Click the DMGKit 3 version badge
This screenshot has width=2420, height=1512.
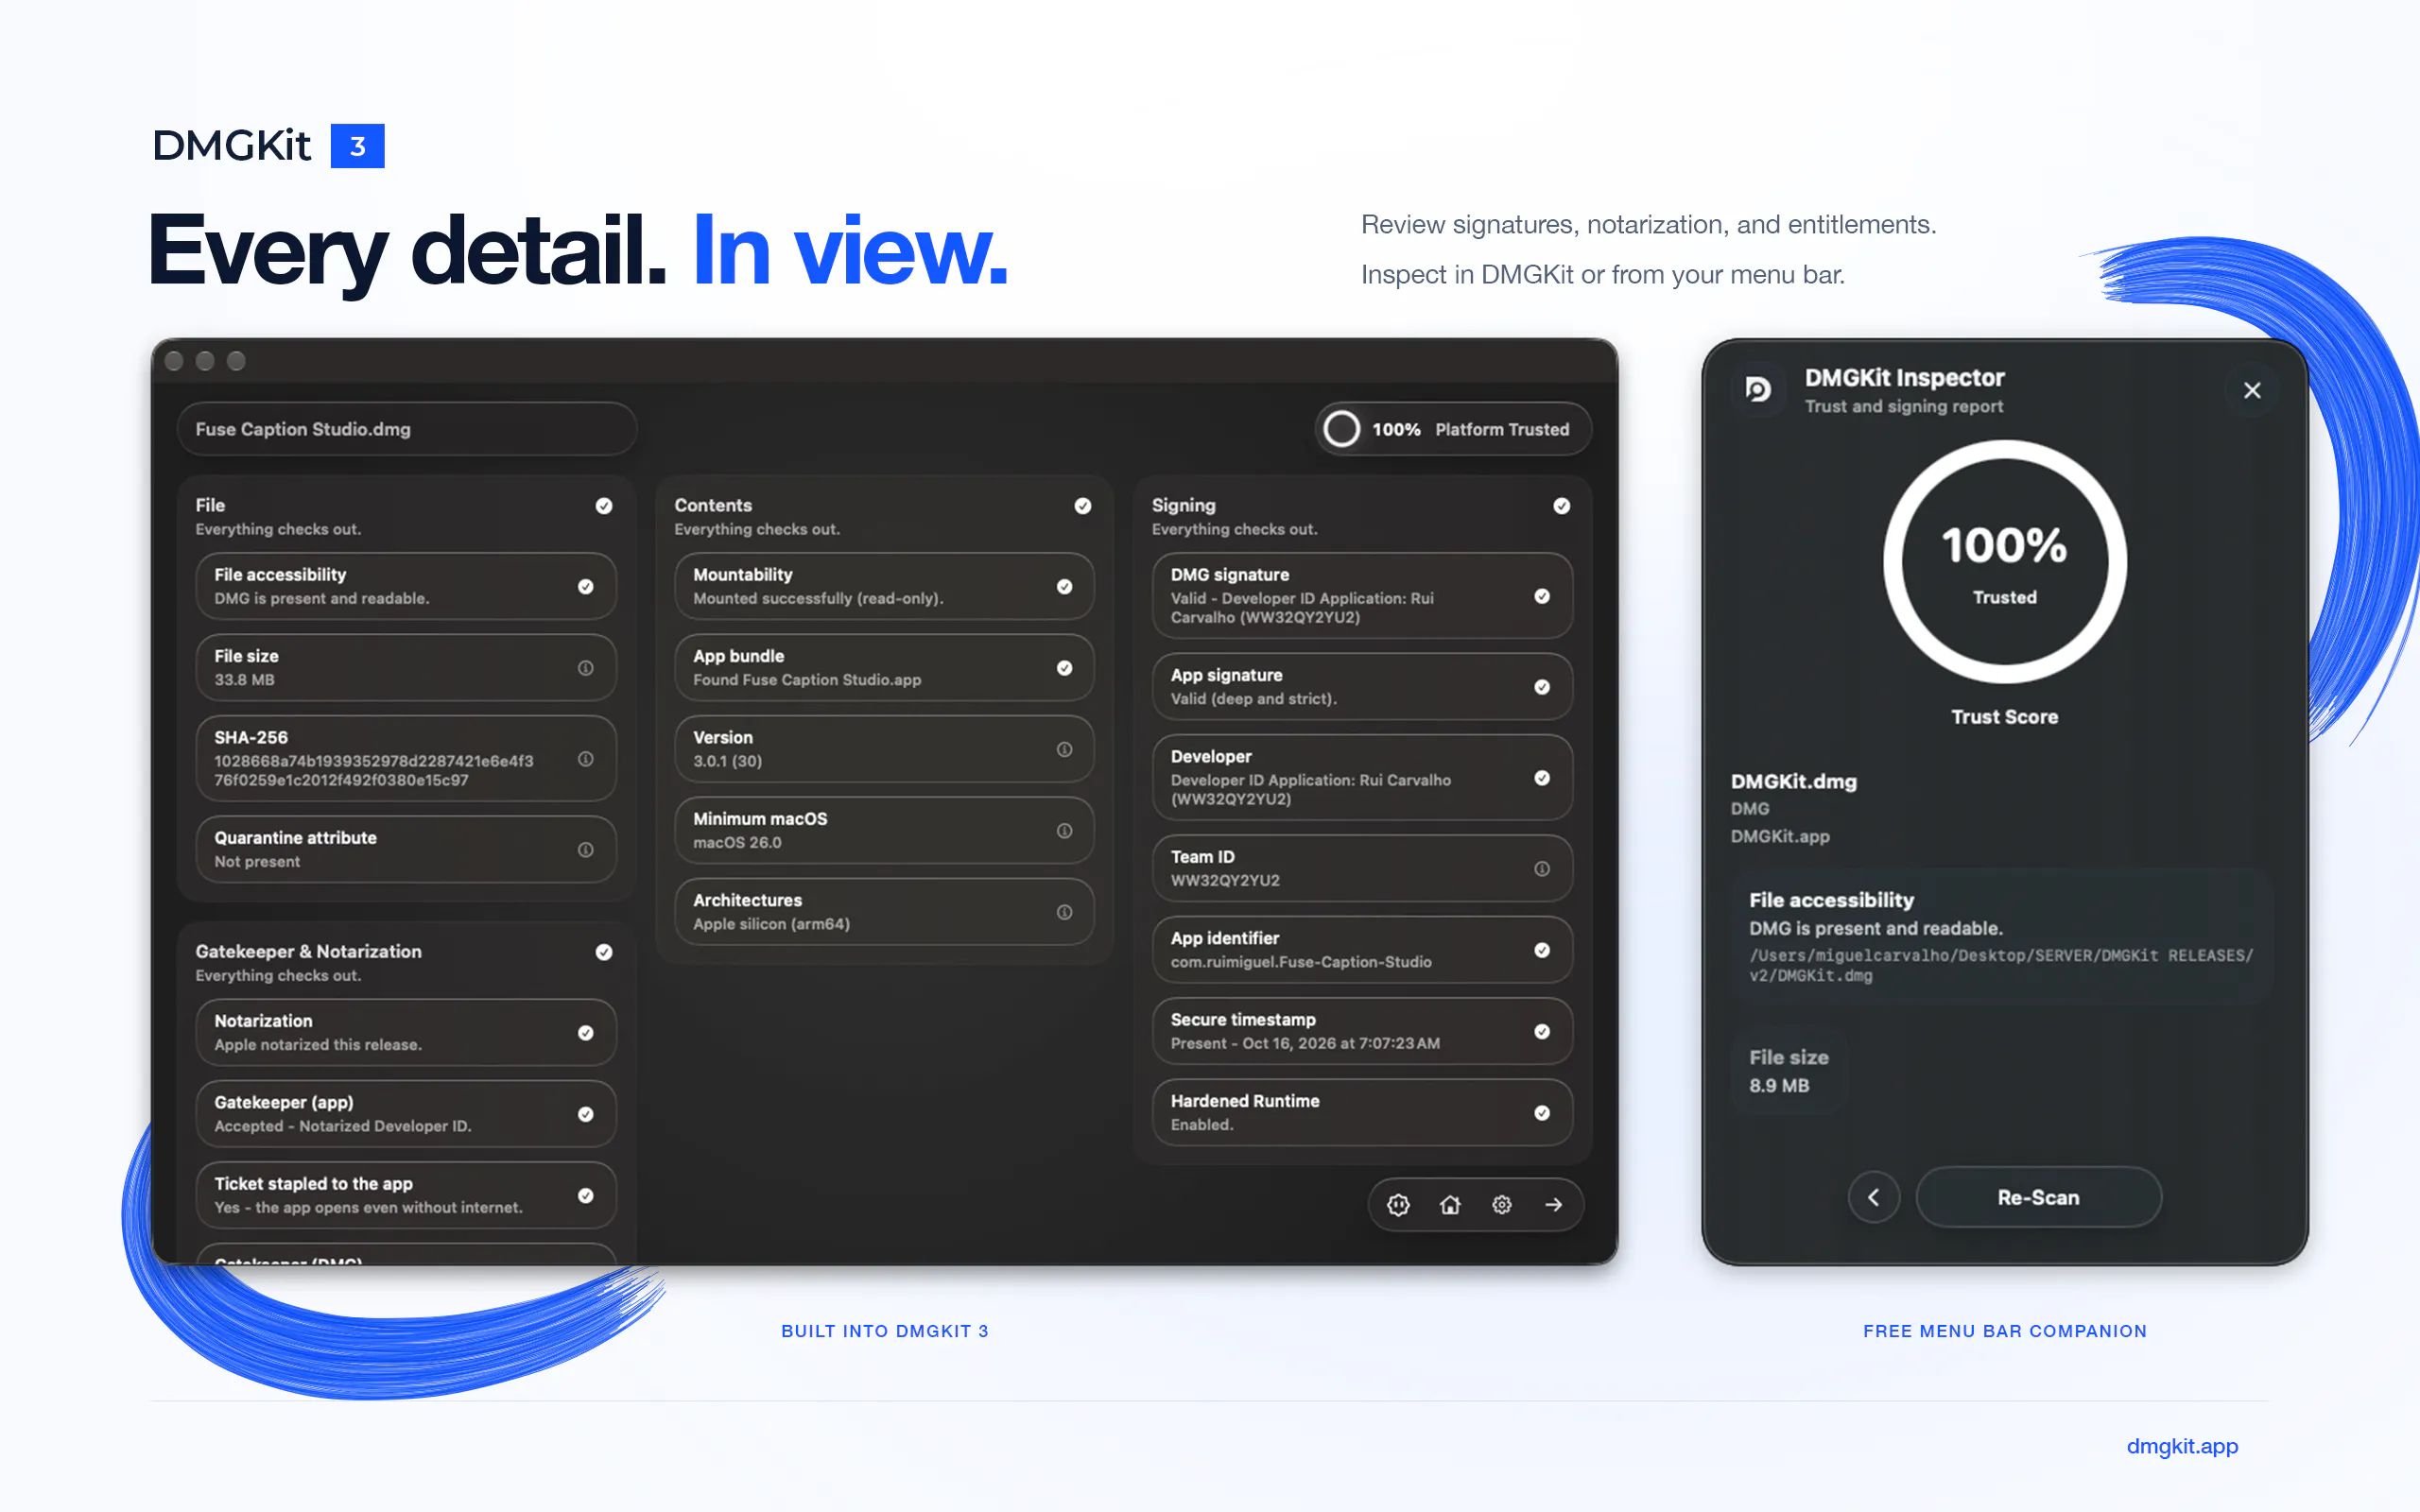coord(357,146)
